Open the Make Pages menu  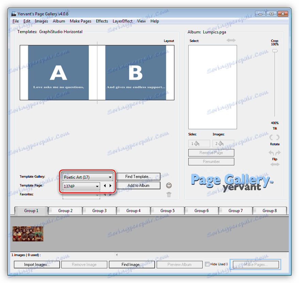(x=80, y=21)
